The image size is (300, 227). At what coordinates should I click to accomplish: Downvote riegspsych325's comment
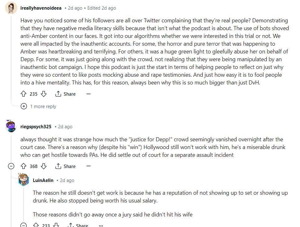coord(44,166)
